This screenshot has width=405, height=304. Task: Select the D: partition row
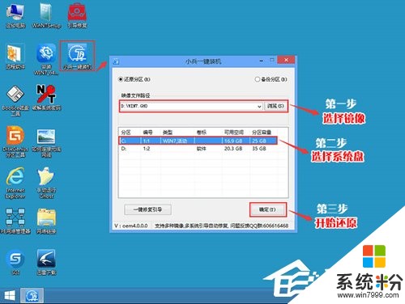(198, 149)
